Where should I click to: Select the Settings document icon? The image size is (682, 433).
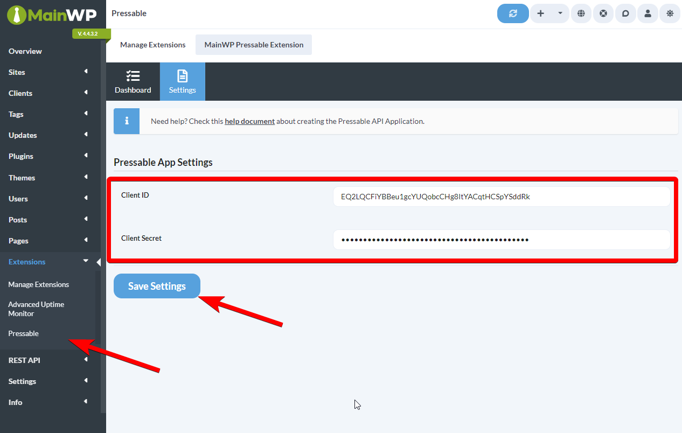point(182,81)
